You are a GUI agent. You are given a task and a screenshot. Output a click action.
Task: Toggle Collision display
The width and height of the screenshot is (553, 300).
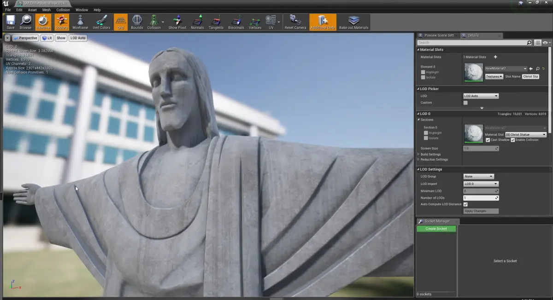[x=154, y=22]
